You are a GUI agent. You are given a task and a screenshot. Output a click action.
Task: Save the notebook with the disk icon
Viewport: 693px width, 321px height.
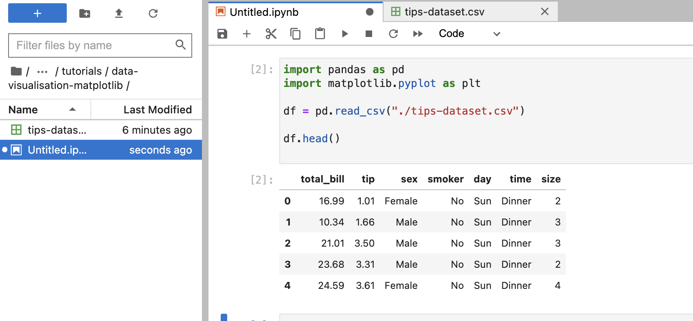click(x=222, y=34)
